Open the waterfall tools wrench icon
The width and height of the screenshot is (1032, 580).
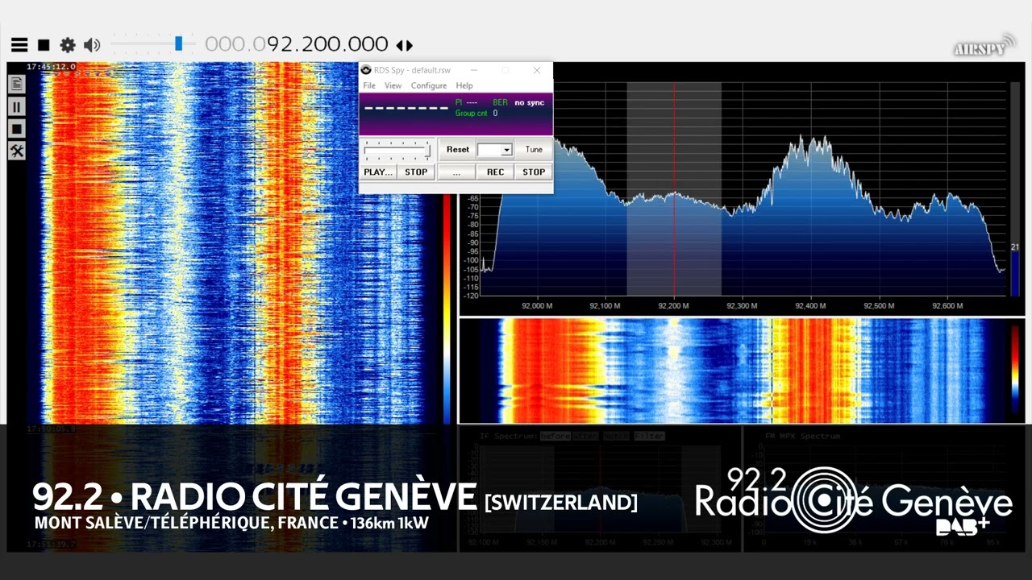pyautogui.click(x=16, y=151)
